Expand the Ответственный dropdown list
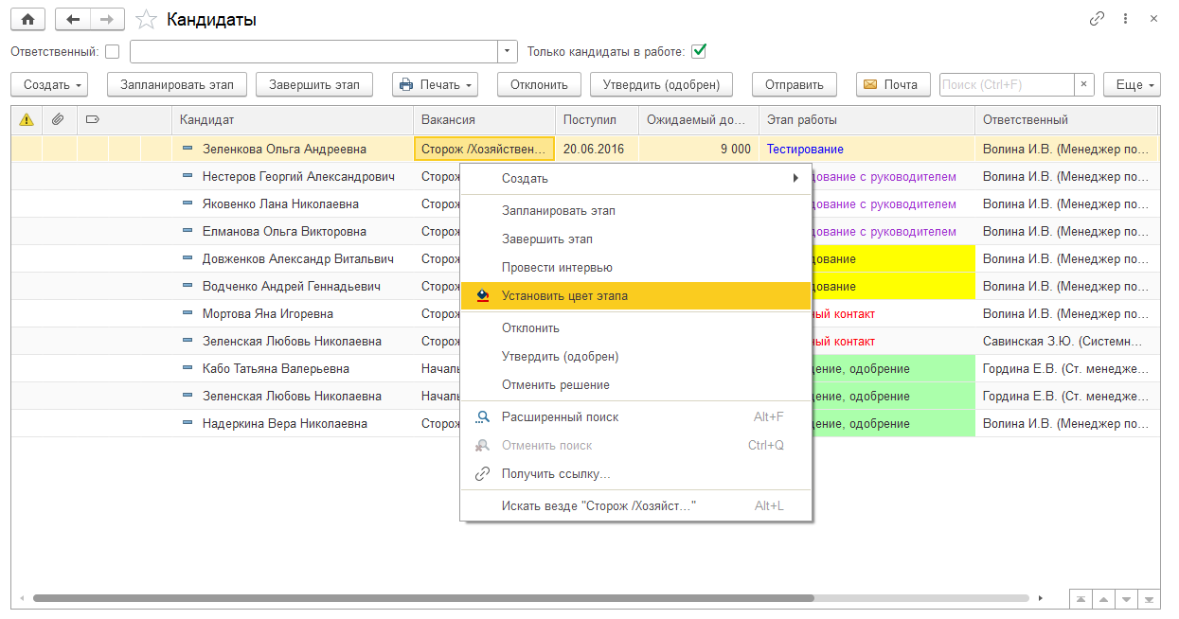This screenshot has width=1179, height=619. point(509,52)
